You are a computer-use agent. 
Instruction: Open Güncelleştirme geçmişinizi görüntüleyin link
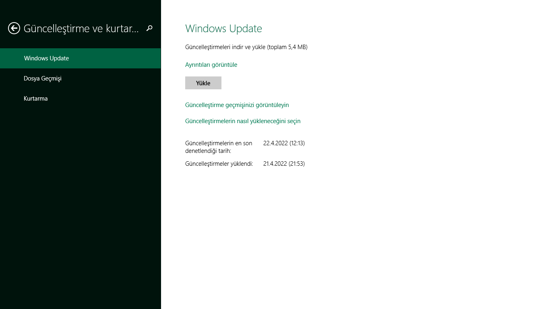[x=237, y=105]
